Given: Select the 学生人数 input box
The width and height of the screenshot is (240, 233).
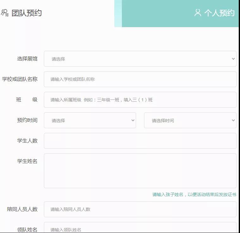Looking at the screenshot, I should pyautogui.click(x=140, y=141).
